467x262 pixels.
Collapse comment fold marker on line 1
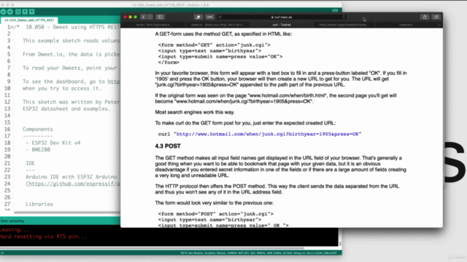[12, 27]
